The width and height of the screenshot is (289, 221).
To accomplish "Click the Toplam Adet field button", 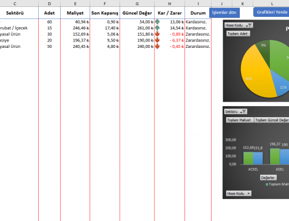I will [x=238, y=33].
